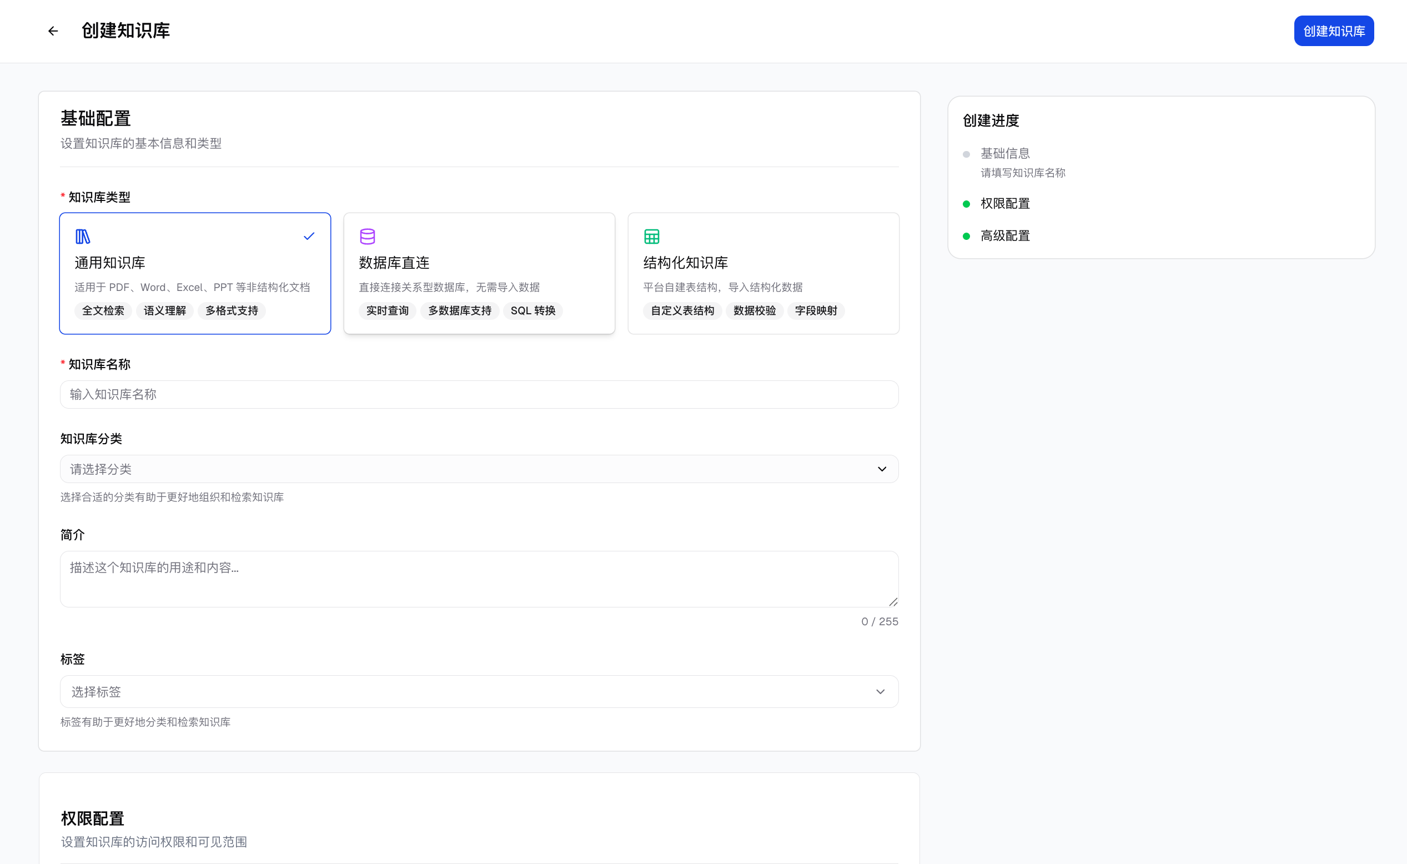Click the 知识库名称 field label

[x=99, y=364]
